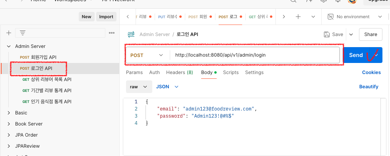Click the sidebar collection search field
390x156 pixels.
point(60,33)
